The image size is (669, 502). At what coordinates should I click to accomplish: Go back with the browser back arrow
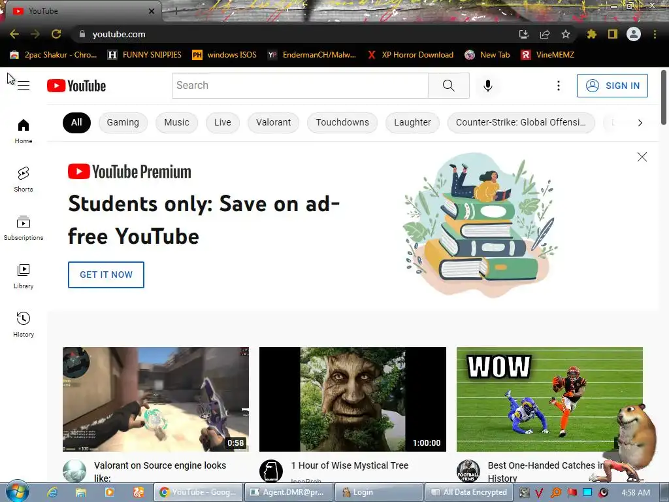tap(14, 34)
